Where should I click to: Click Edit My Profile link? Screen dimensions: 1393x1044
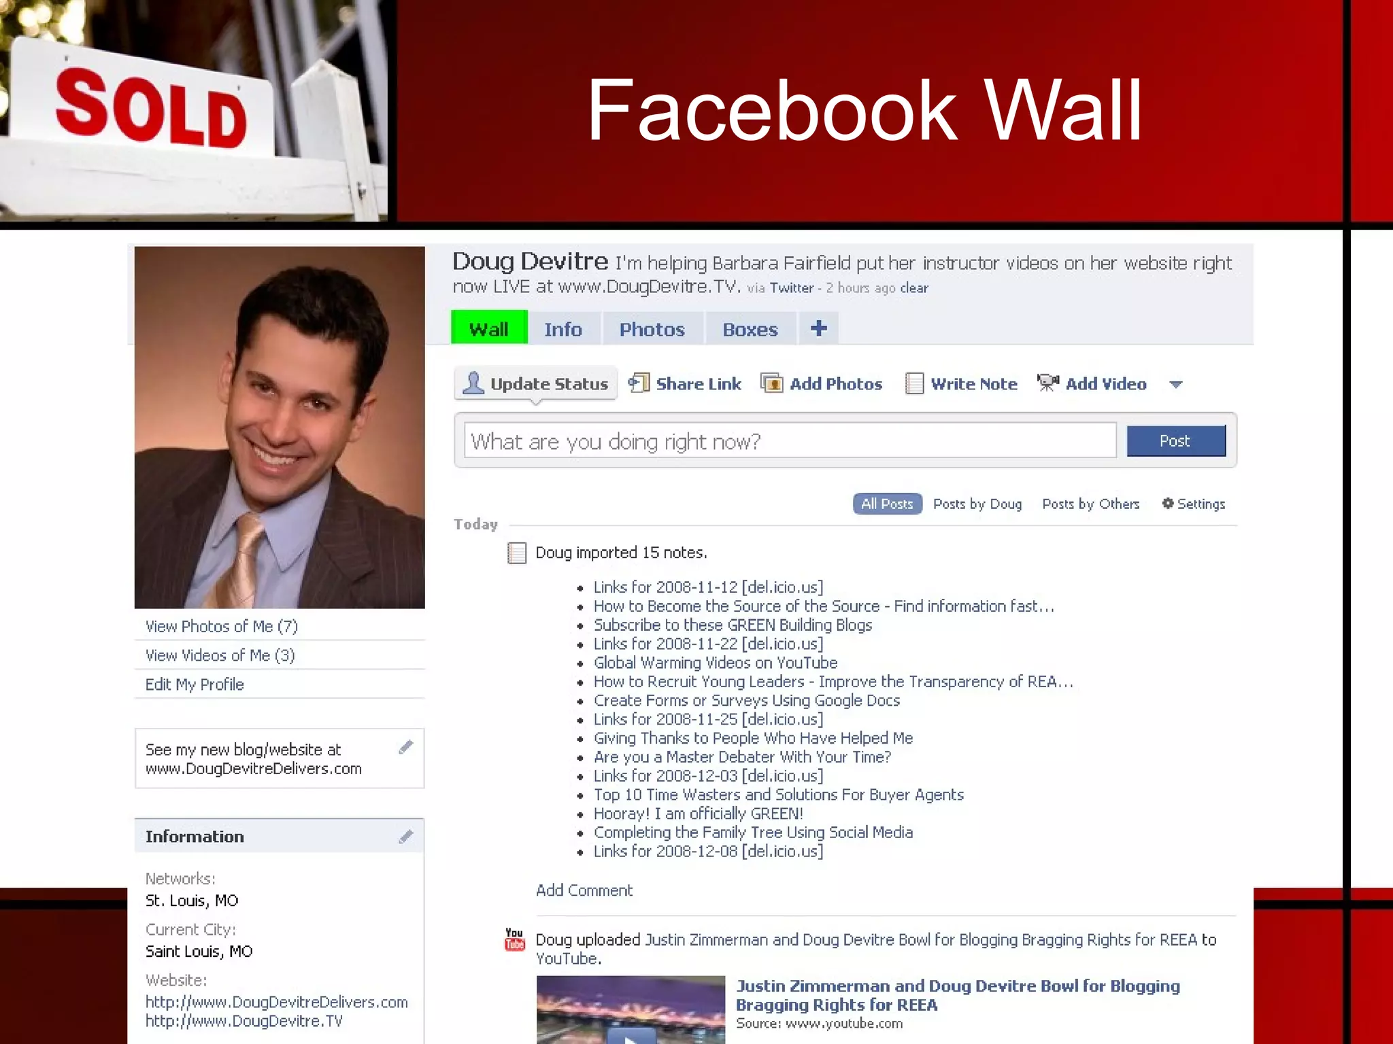(x=195, y=684)
